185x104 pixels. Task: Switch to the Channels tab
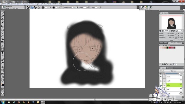[170, 68]
